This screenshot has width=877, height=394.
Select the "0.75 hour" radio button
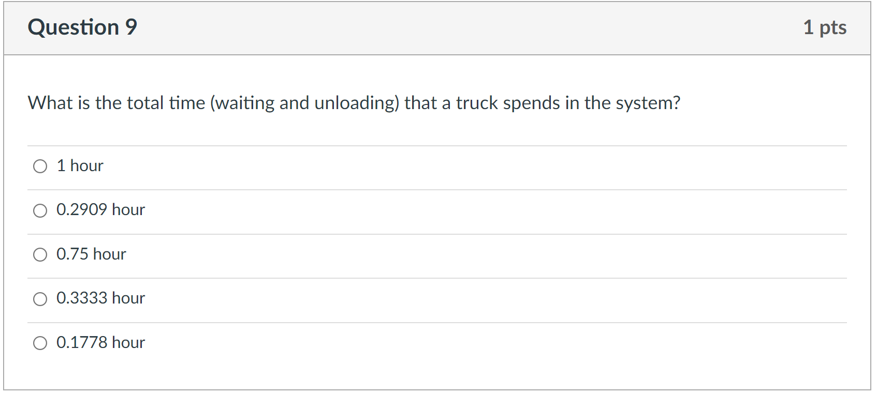coord(40,254)
